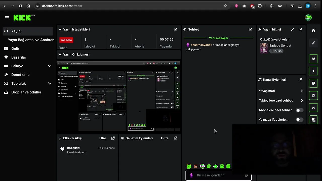Click the Turkish language tag
The image size is (322, 181).
[276, 51]
